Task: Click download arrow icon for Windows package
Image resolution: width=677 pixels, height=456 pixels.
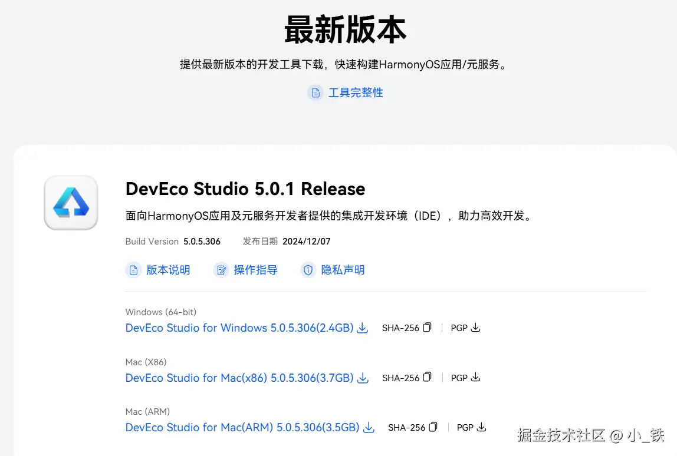Action: point(363,328)
